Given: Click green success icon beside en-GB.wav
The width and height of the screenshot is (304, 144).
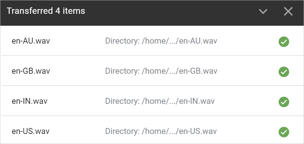Looking at the screenshot, I should pos(284,72).
